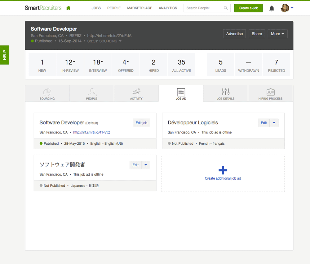This screenshot has width=310, height=264.
Task: Switch to the People tab icon
Action: click(91, 92)
